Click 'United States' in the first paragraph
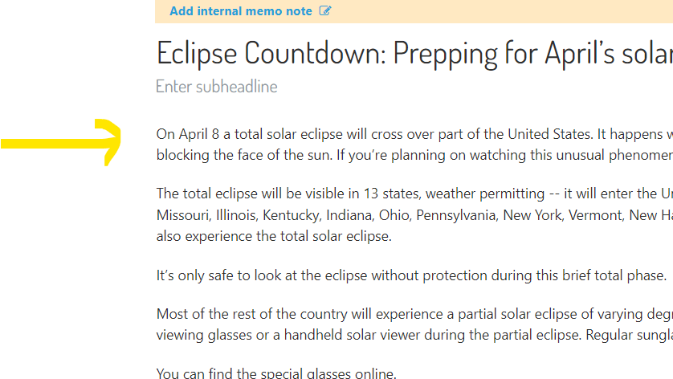This screenshot has height=379, width=673. click(x=549, y=134)
